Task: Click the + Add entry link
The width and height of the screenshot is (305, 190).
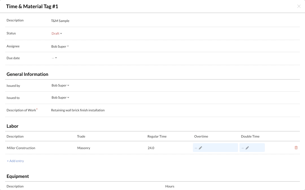Action: 15,161
